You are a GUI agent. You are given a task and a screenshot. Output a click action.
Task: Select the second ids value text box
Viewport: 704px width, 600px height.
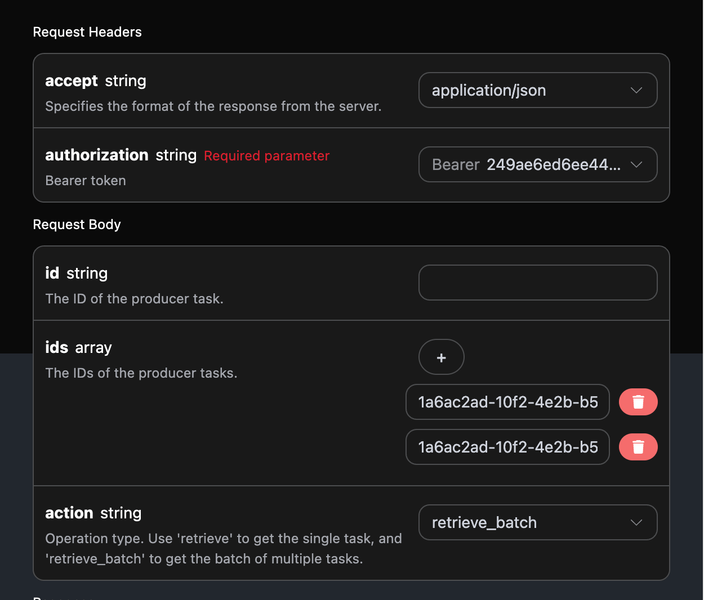(x=507, y=447)
